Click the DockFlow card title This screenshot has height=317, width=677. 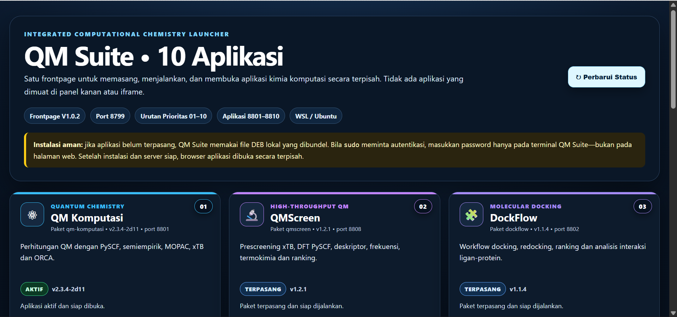pyautogui.click(x=514, y=218)
